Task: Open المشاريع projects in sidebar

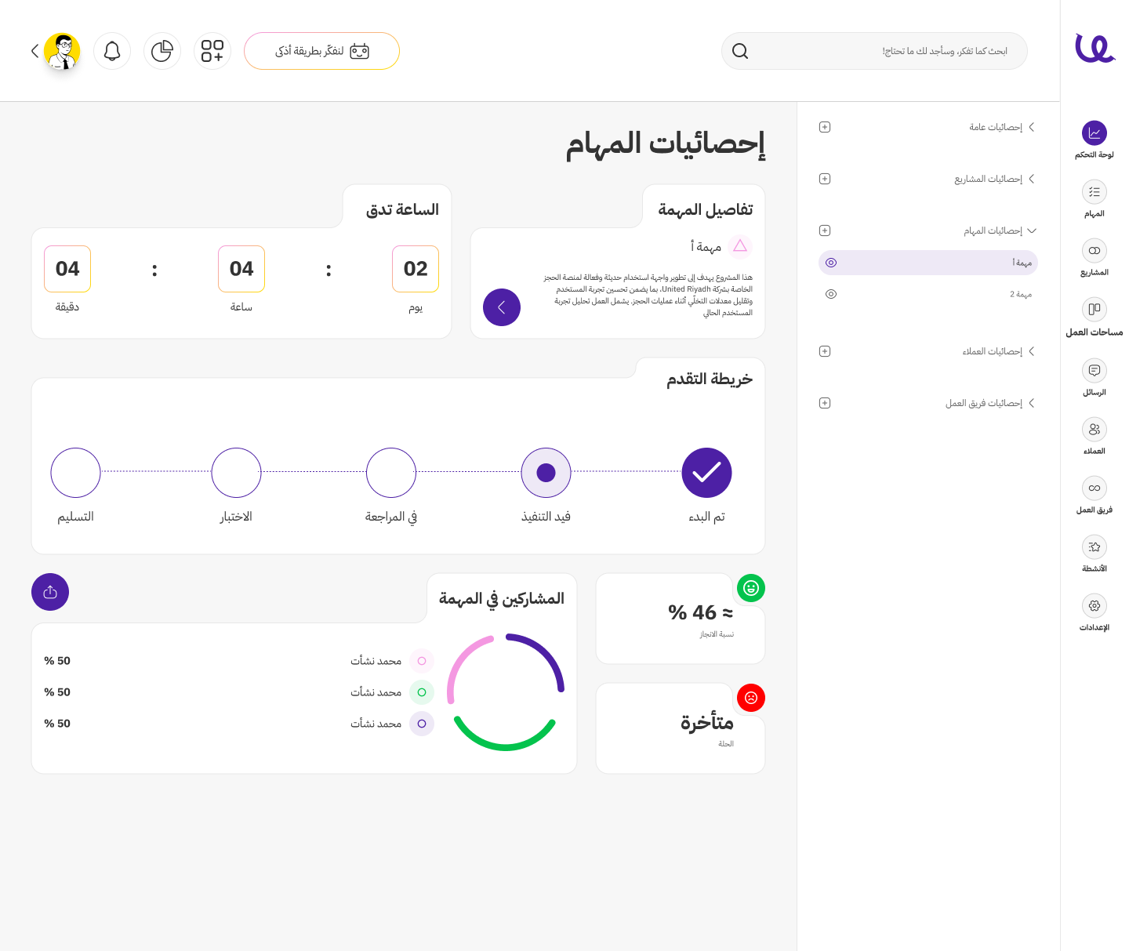Action: 1095,251
